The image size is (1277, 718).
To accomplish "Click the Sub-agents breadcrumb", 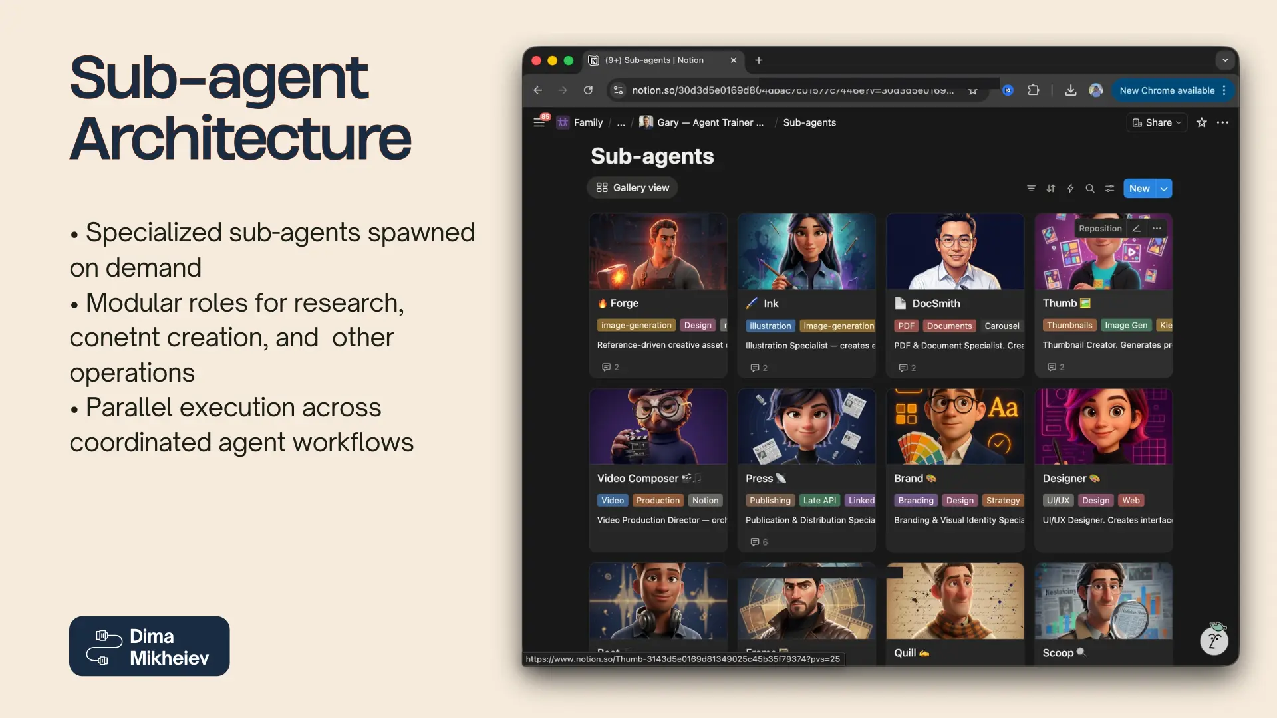I will click(809, 122).
